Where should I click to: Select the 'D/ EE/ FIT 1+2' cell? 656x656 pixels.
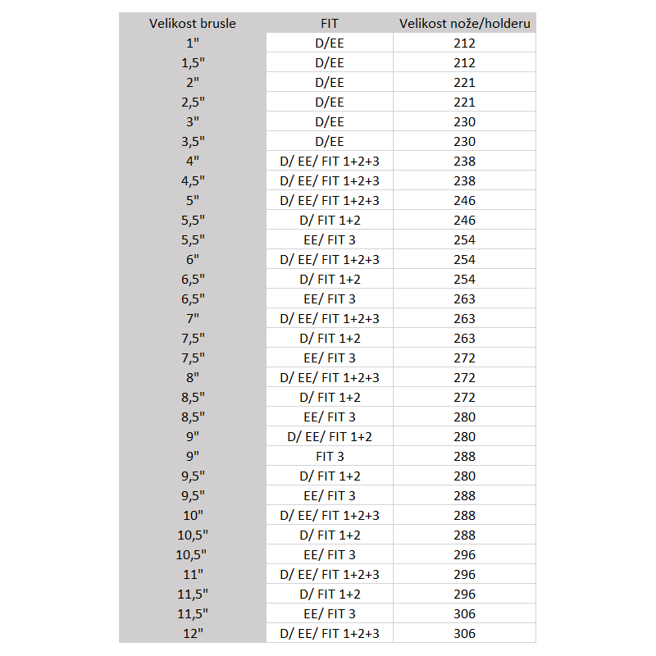(x=329, y=436)
